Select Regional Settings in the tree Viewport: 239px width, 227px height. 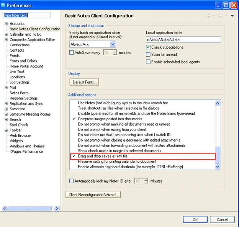coord(23,98)
